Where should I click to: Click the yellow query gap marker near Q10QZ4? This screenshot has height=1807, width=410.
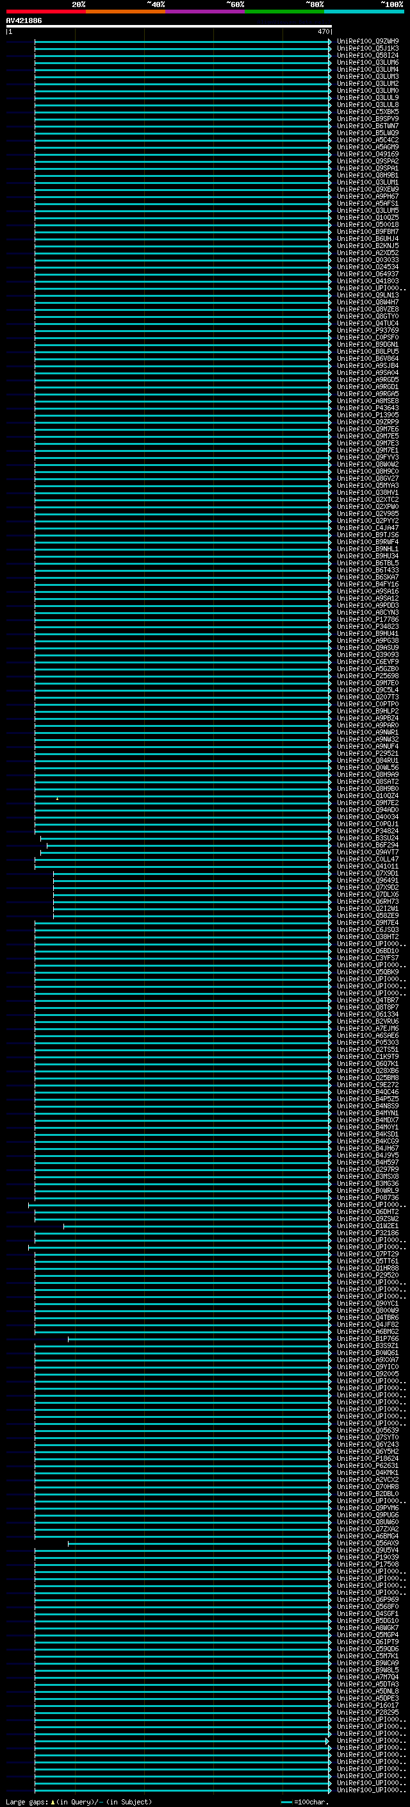coord(58,798)
